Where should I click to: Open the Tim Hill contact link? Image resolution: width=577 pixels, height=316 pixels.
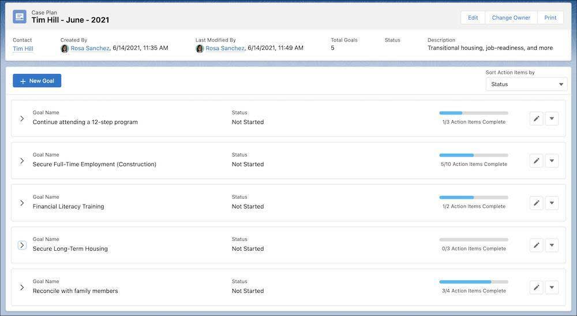[23, 49]
